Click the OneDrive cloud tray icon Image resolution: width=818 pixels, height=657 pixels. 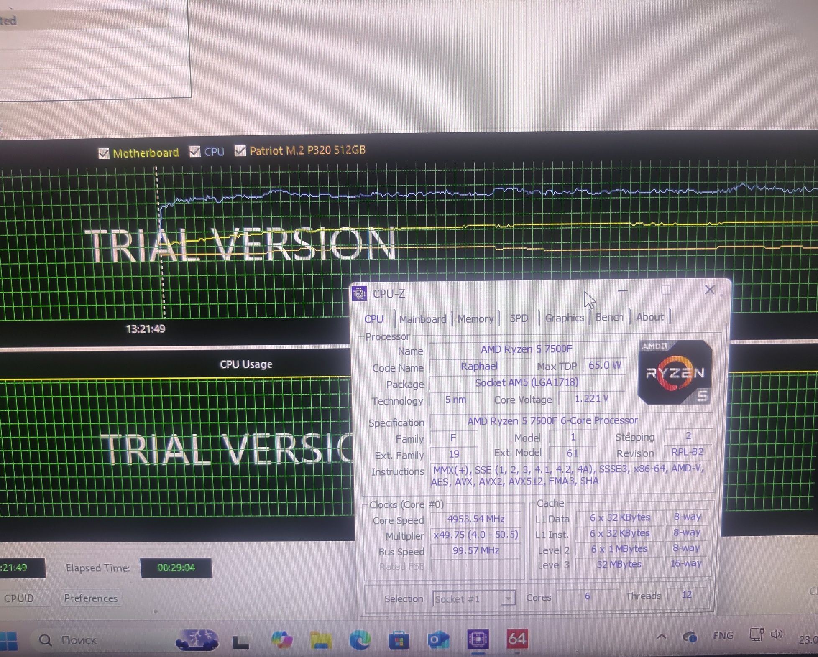pyautogui.click(x=689, y=637)
